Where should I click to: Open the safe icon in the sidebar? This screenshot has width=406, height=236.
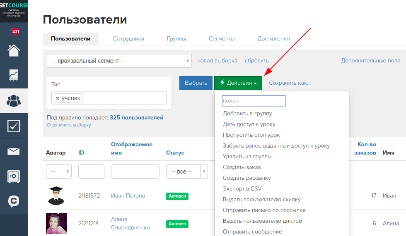(14, 176)
